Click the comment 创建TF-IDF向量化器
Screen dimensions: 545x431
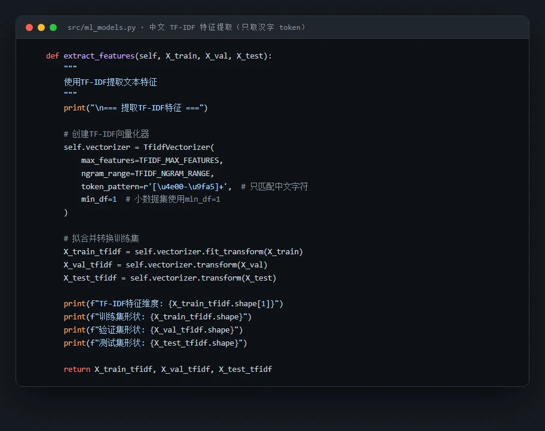coord(106,134)
